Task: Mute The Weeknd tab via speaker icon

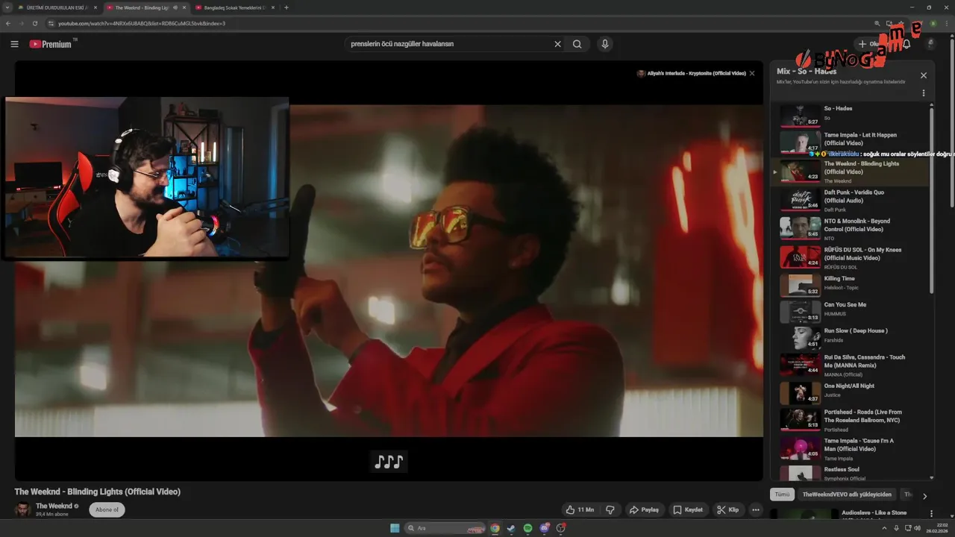Action: (x=175, y=7)
